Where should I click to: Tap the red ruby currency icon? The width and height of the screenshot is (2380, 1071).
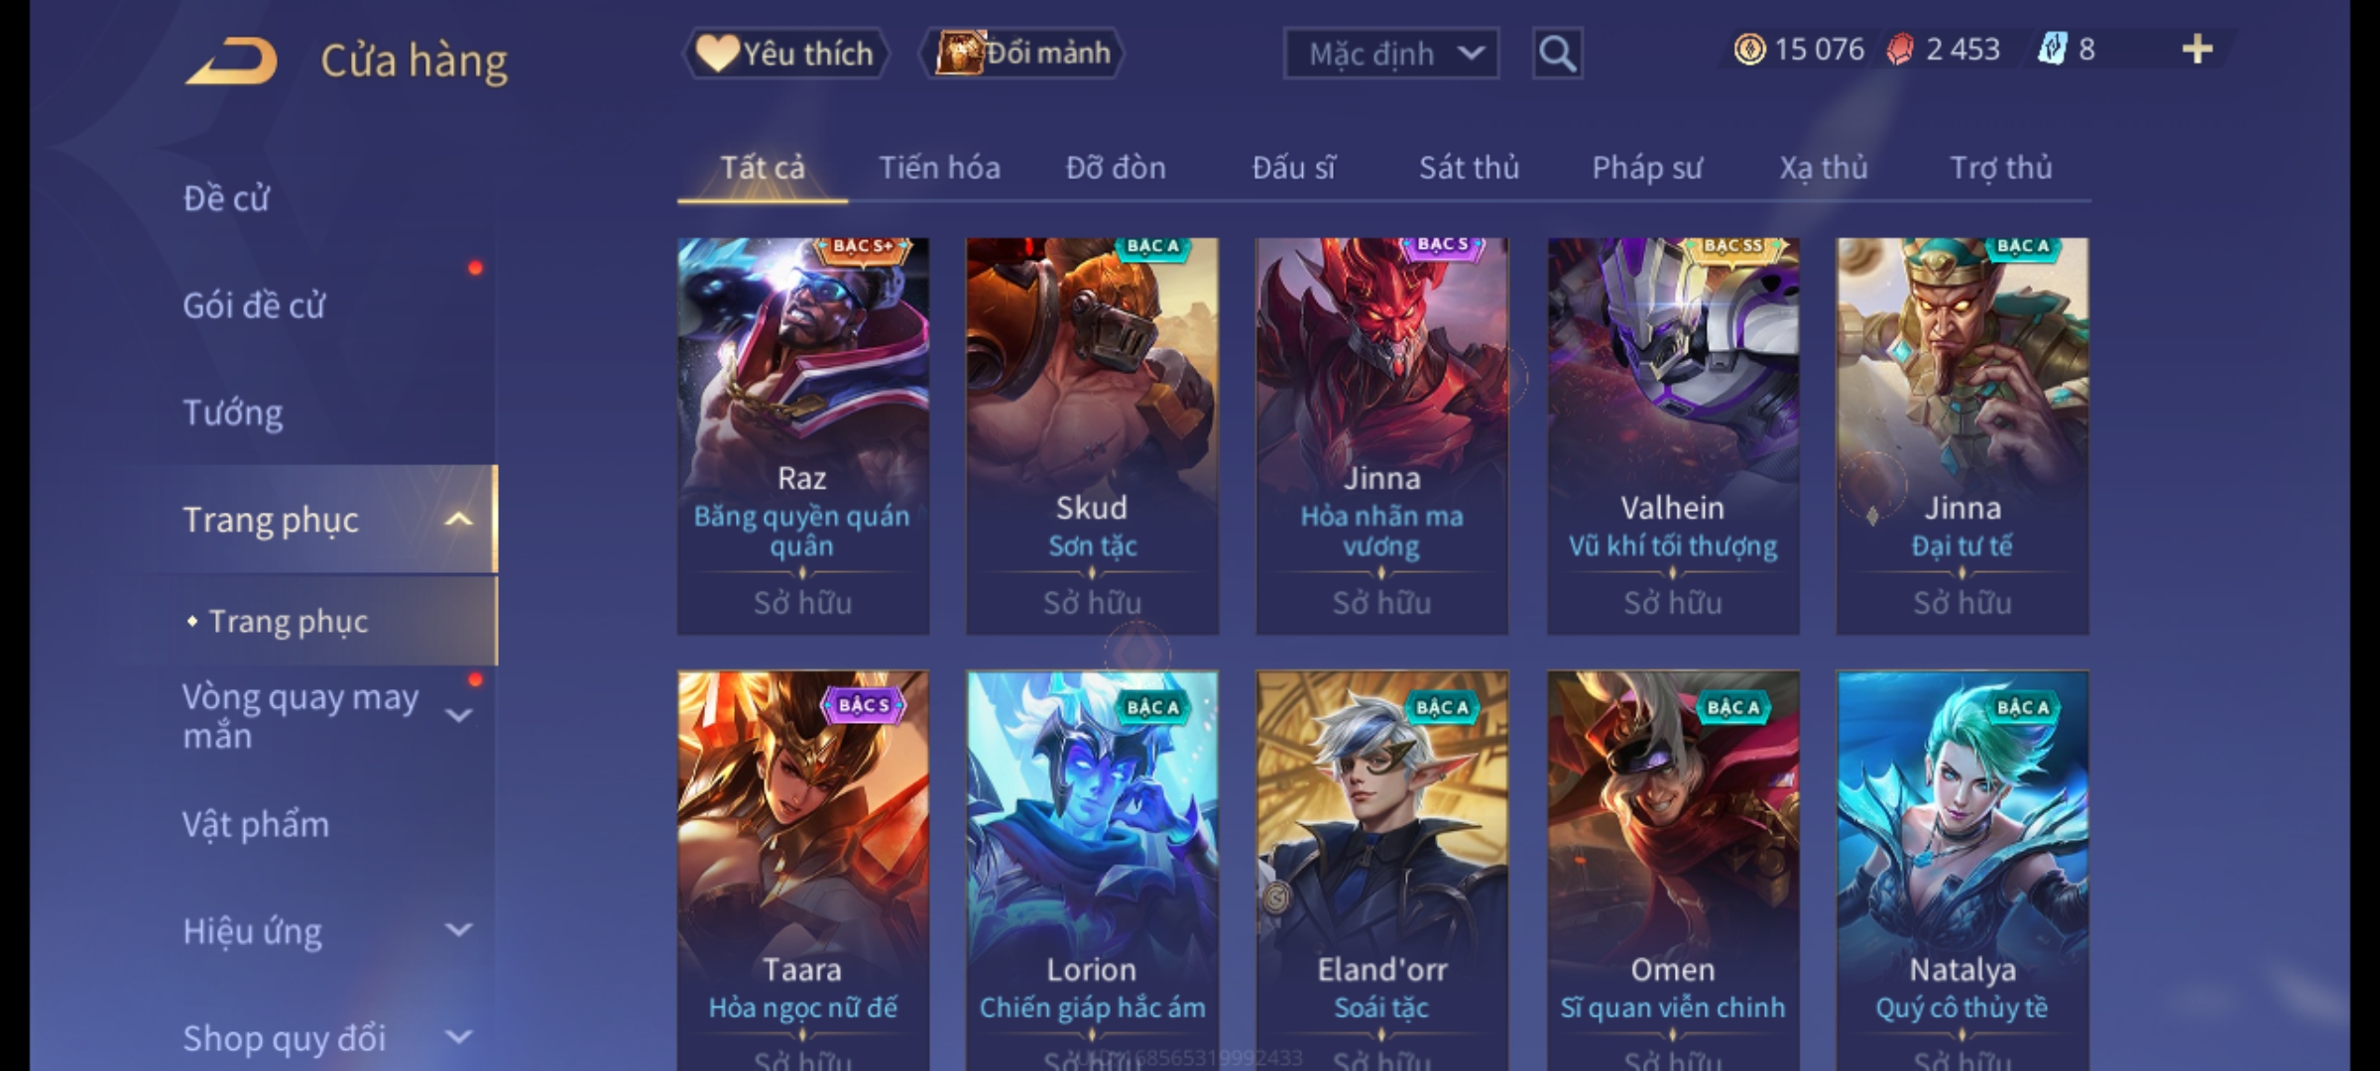[x=1900, y=50]
